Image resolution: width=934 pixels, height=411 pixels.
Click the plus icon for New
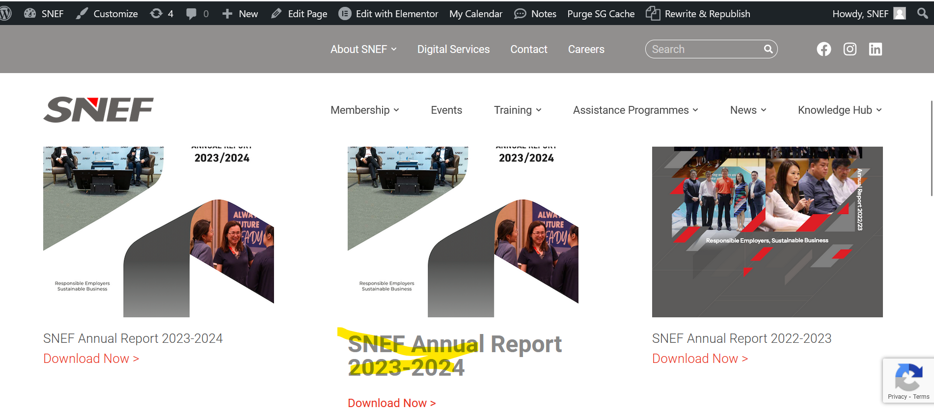pos(227,14)
